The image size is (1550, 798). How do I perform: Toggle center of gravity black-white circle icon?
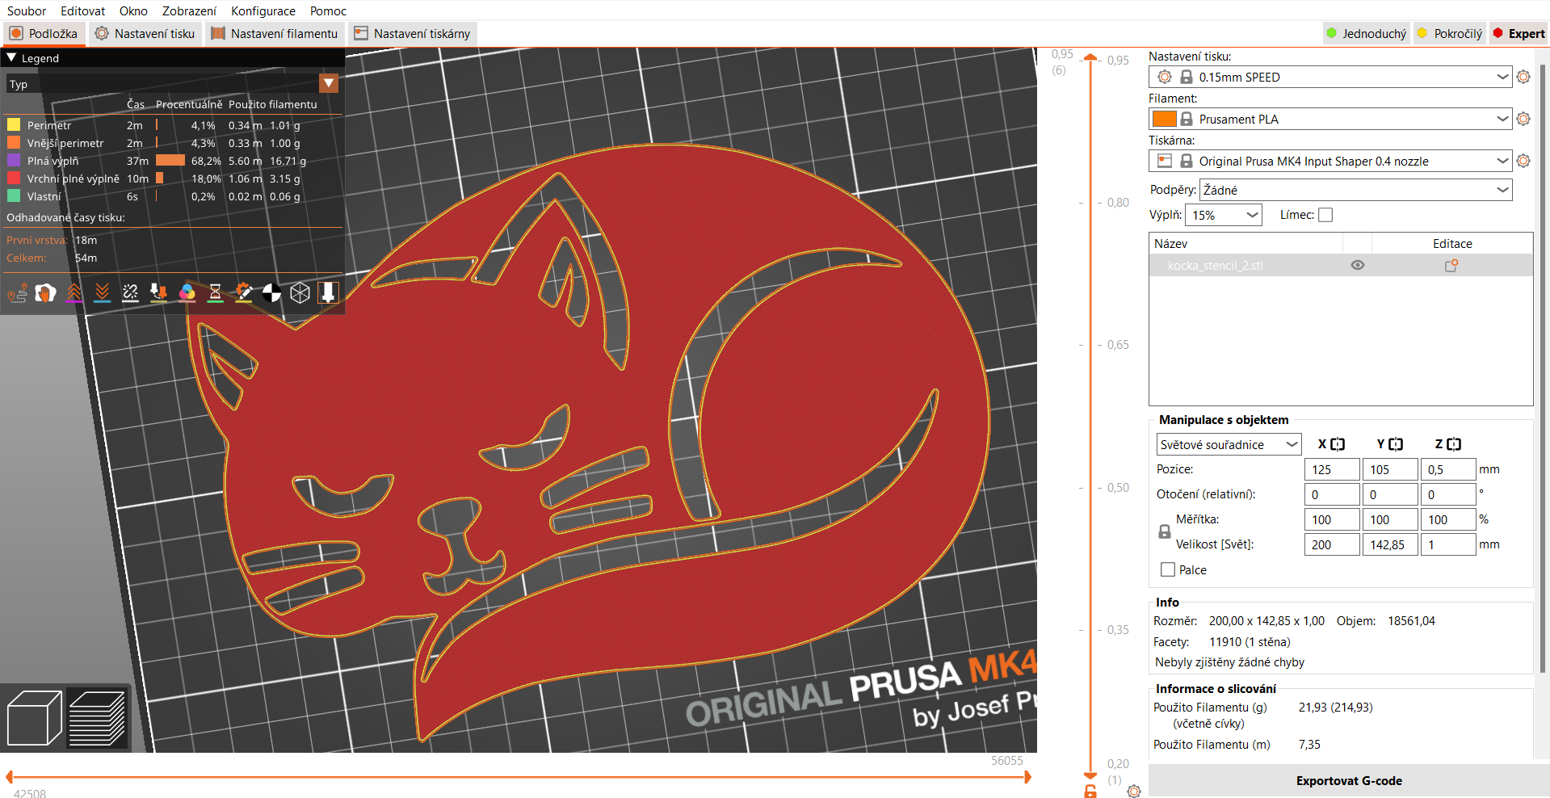272,293
